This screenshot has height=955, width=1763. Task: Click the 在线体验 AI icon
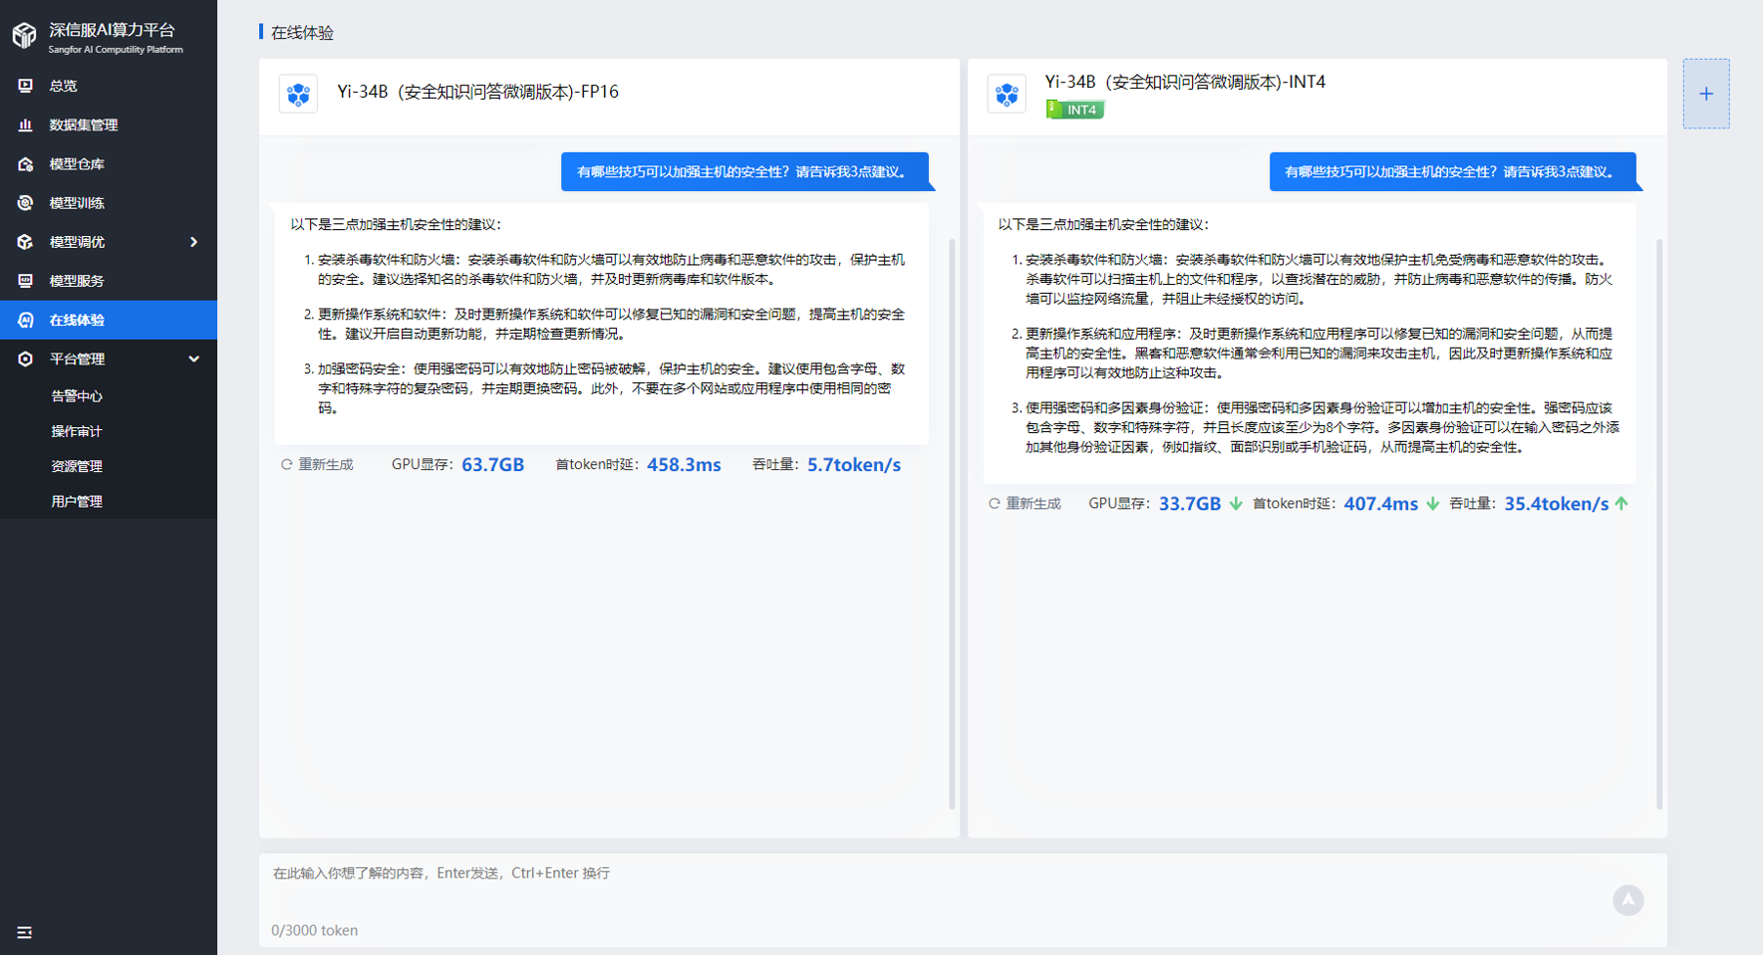(x=26, y=320)
